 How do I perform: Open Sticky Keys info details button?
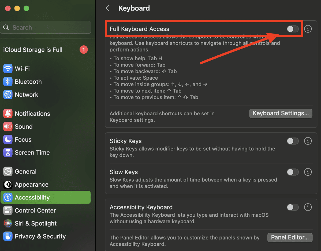pos(308,141)
